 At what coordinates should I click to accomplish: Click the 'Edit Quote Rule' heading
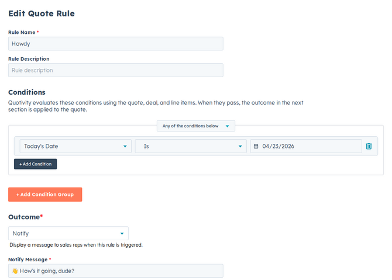pyautogui.click(x=42, y=13)
